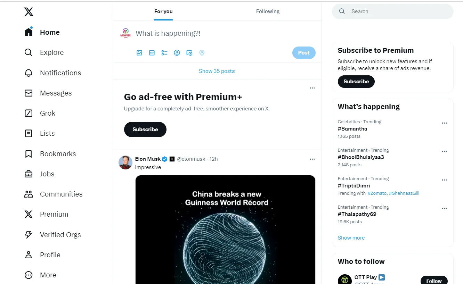Open Bookmarks in the sidebar
The height and width of the screenshot is (284, 463).
click(x=50, y=154)
